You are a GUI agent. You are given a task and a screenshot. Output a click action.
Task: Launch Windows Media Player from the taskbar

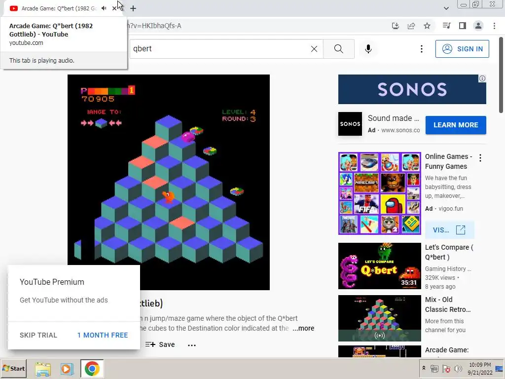point(67,369)
